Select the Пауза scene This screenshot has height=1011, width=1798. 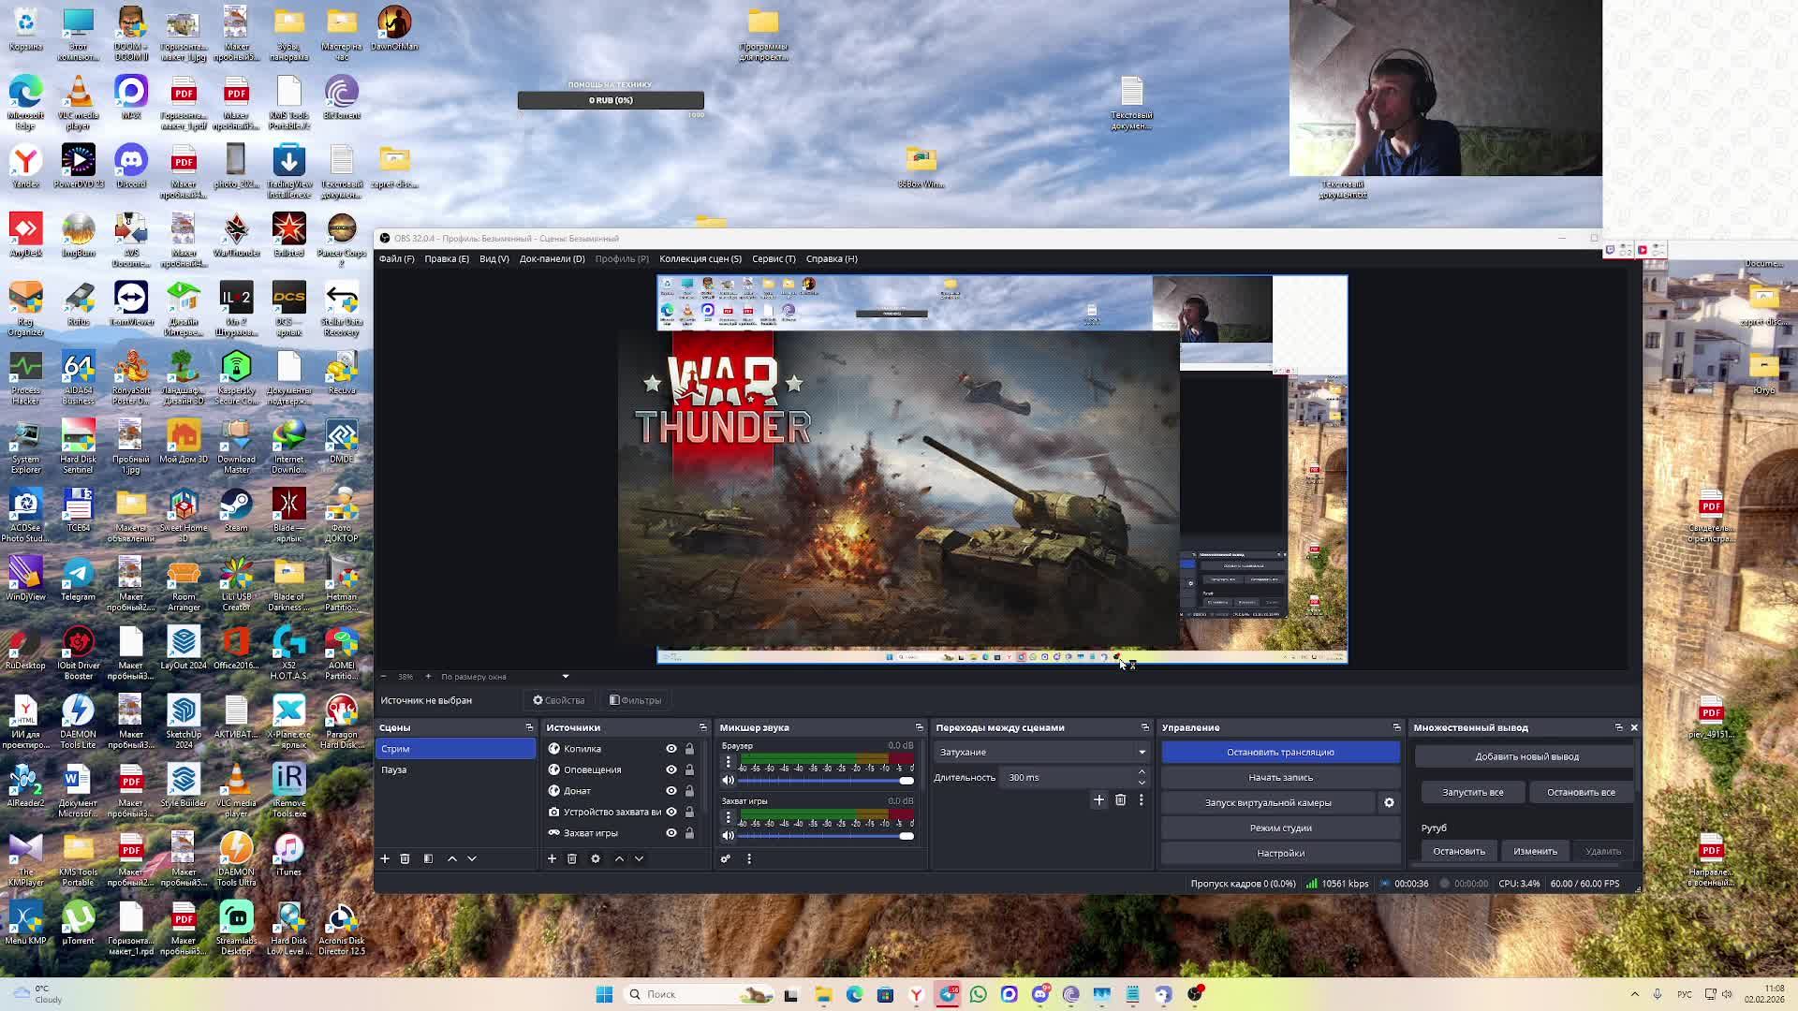[x=394, y=769]
